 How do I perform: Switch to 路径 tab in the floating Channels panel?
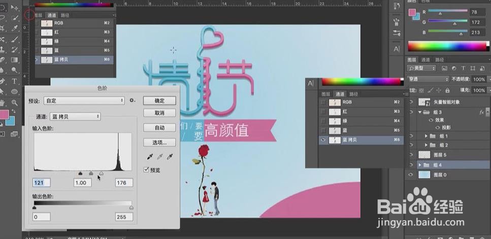pyautogui.click(x=354, y=94)
